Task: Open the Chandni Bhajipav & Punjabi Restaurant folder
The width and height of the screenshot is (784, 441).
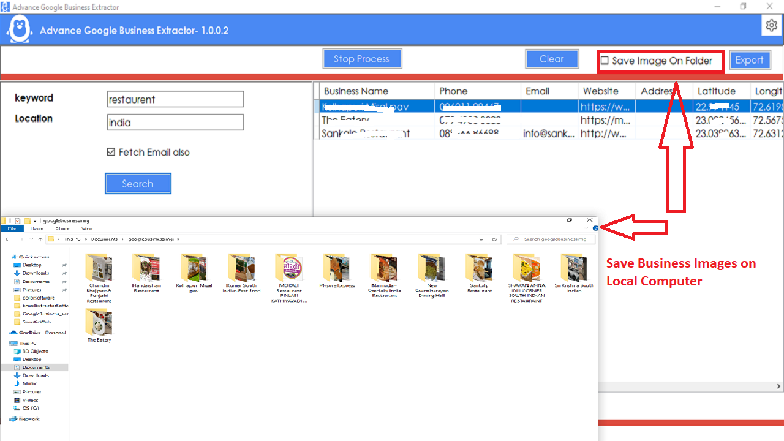Action: [99, 278]
